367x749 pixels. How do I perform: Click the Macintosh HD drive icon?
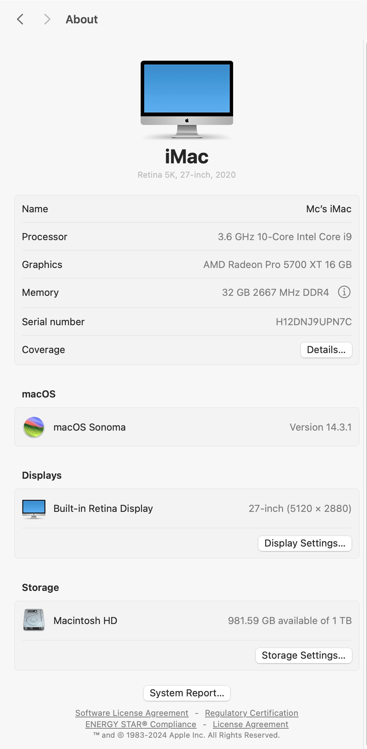pos(34,620)
